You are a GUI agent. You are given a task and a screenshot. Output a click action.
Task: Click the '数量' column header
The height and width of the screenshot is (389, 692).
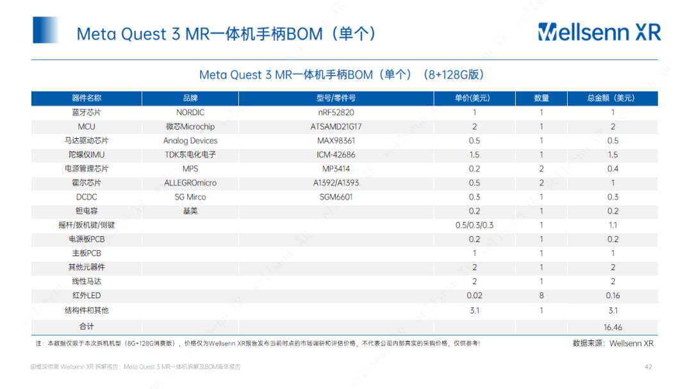point(541,99)
